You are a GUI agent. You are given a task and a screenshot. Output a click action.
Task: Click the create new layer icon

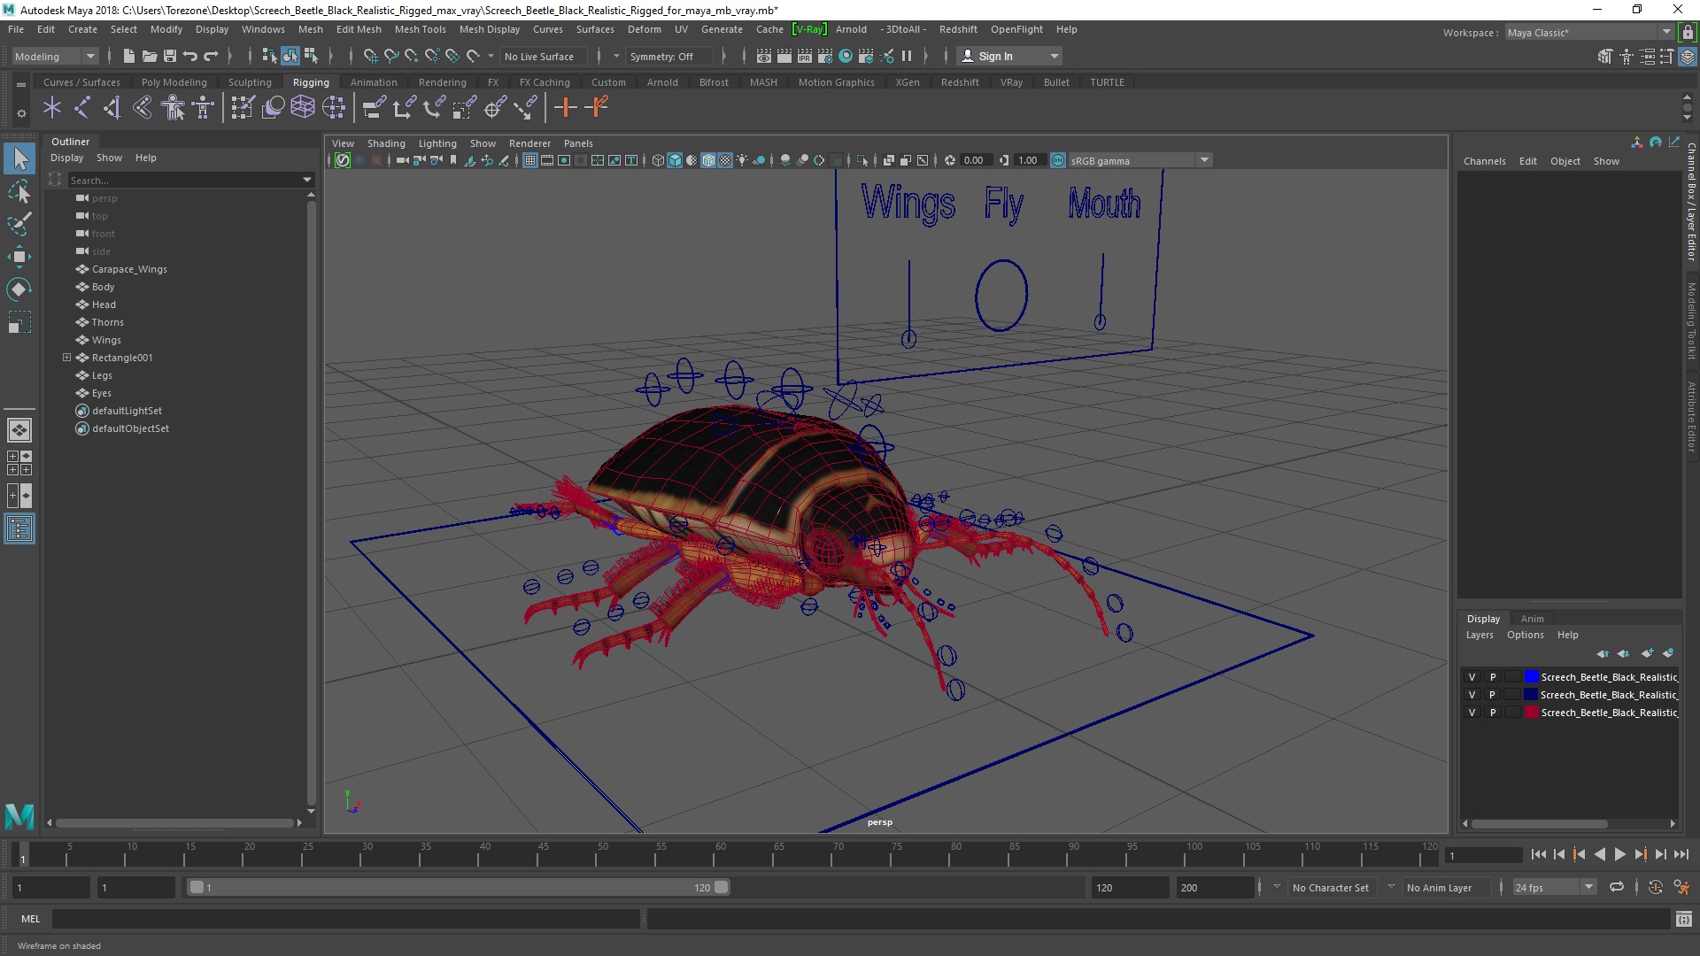point(1647,653)
